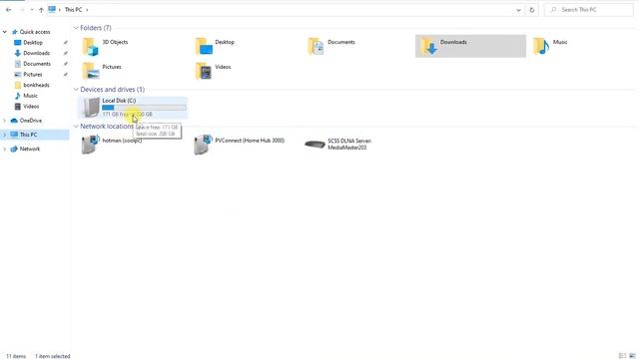Select Network in the sidebar
Image resolution: width=639 pixels, height=359 pixels.
[x=30, y=149]
